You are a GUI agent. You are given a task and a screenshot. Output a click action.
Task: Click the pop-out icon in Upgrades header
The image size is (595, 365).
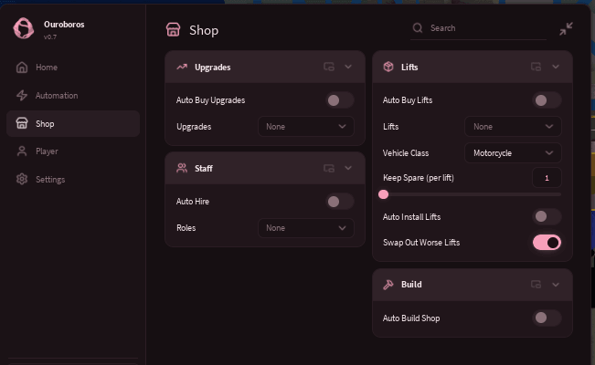click(x=329, y=67)
